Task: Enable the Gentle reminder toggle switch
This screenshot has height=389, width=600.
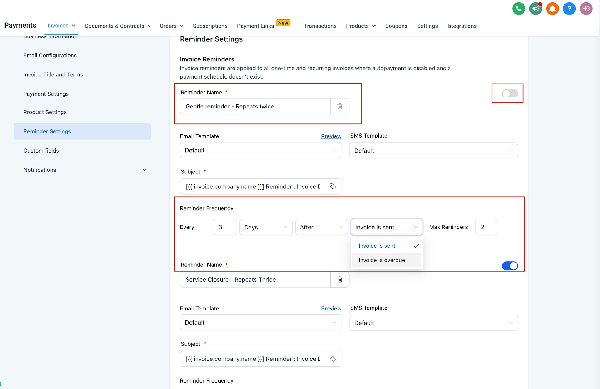Action: [x=509, y=93]
